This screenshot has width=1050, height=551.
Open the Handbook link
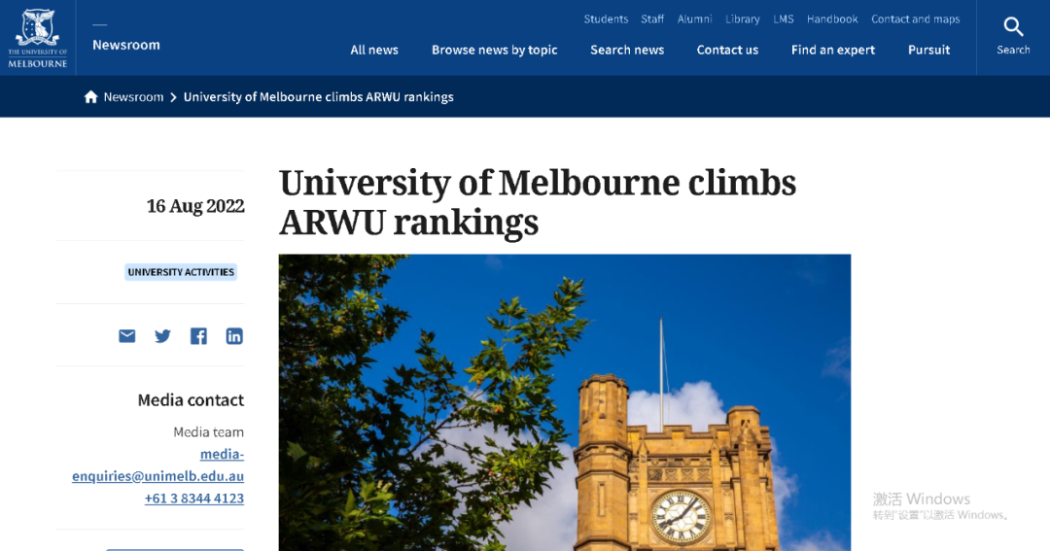[x=832, y=18]
